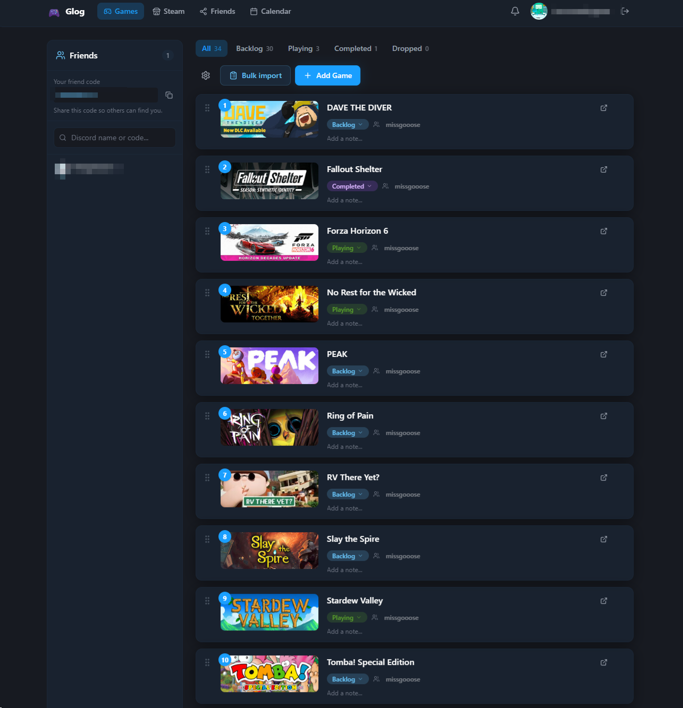This screenshot has width=683, height=708.
Task: Click the Slay the Spire thumbnail
Action: tap(269, 550)
